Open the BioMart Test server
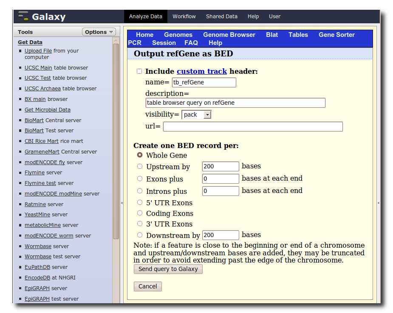The image size is (393, 313). (x=34, y=131)
